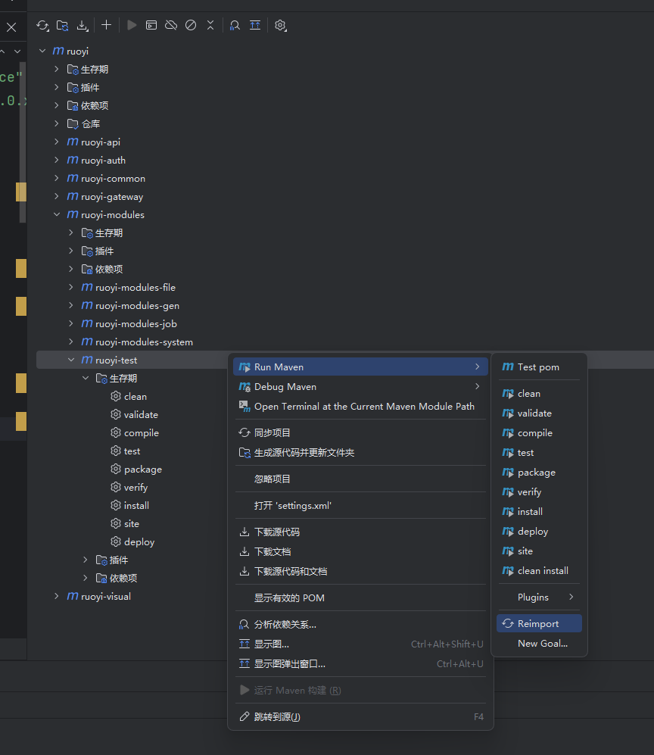Add a Maven project with plus icon
The image size is (654, 755).
tap(106, 25)
